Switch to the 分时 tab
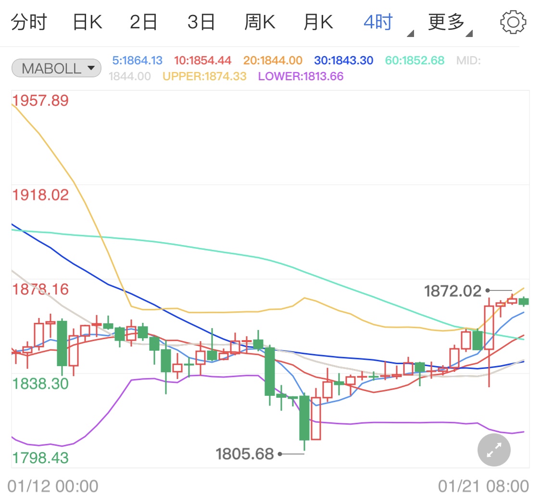Screen dimensions: 541x503 (29, 23)
